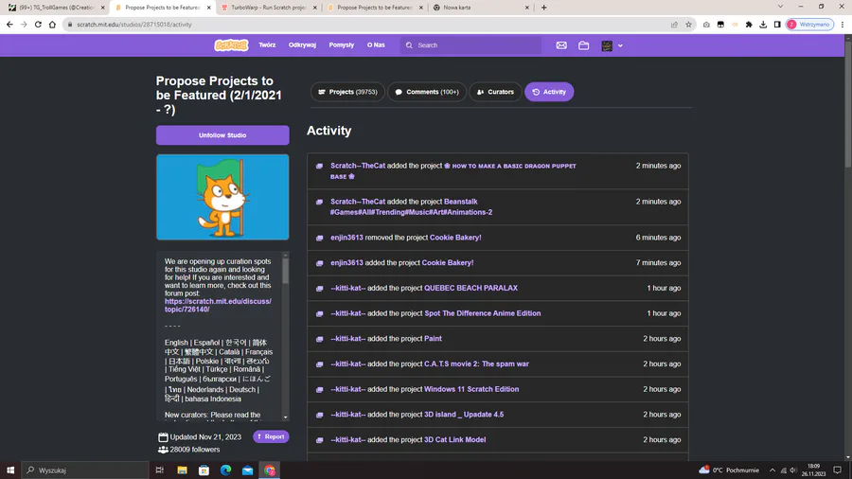Open Windows 11 Scratch Edition project

[x=471, y=389]
